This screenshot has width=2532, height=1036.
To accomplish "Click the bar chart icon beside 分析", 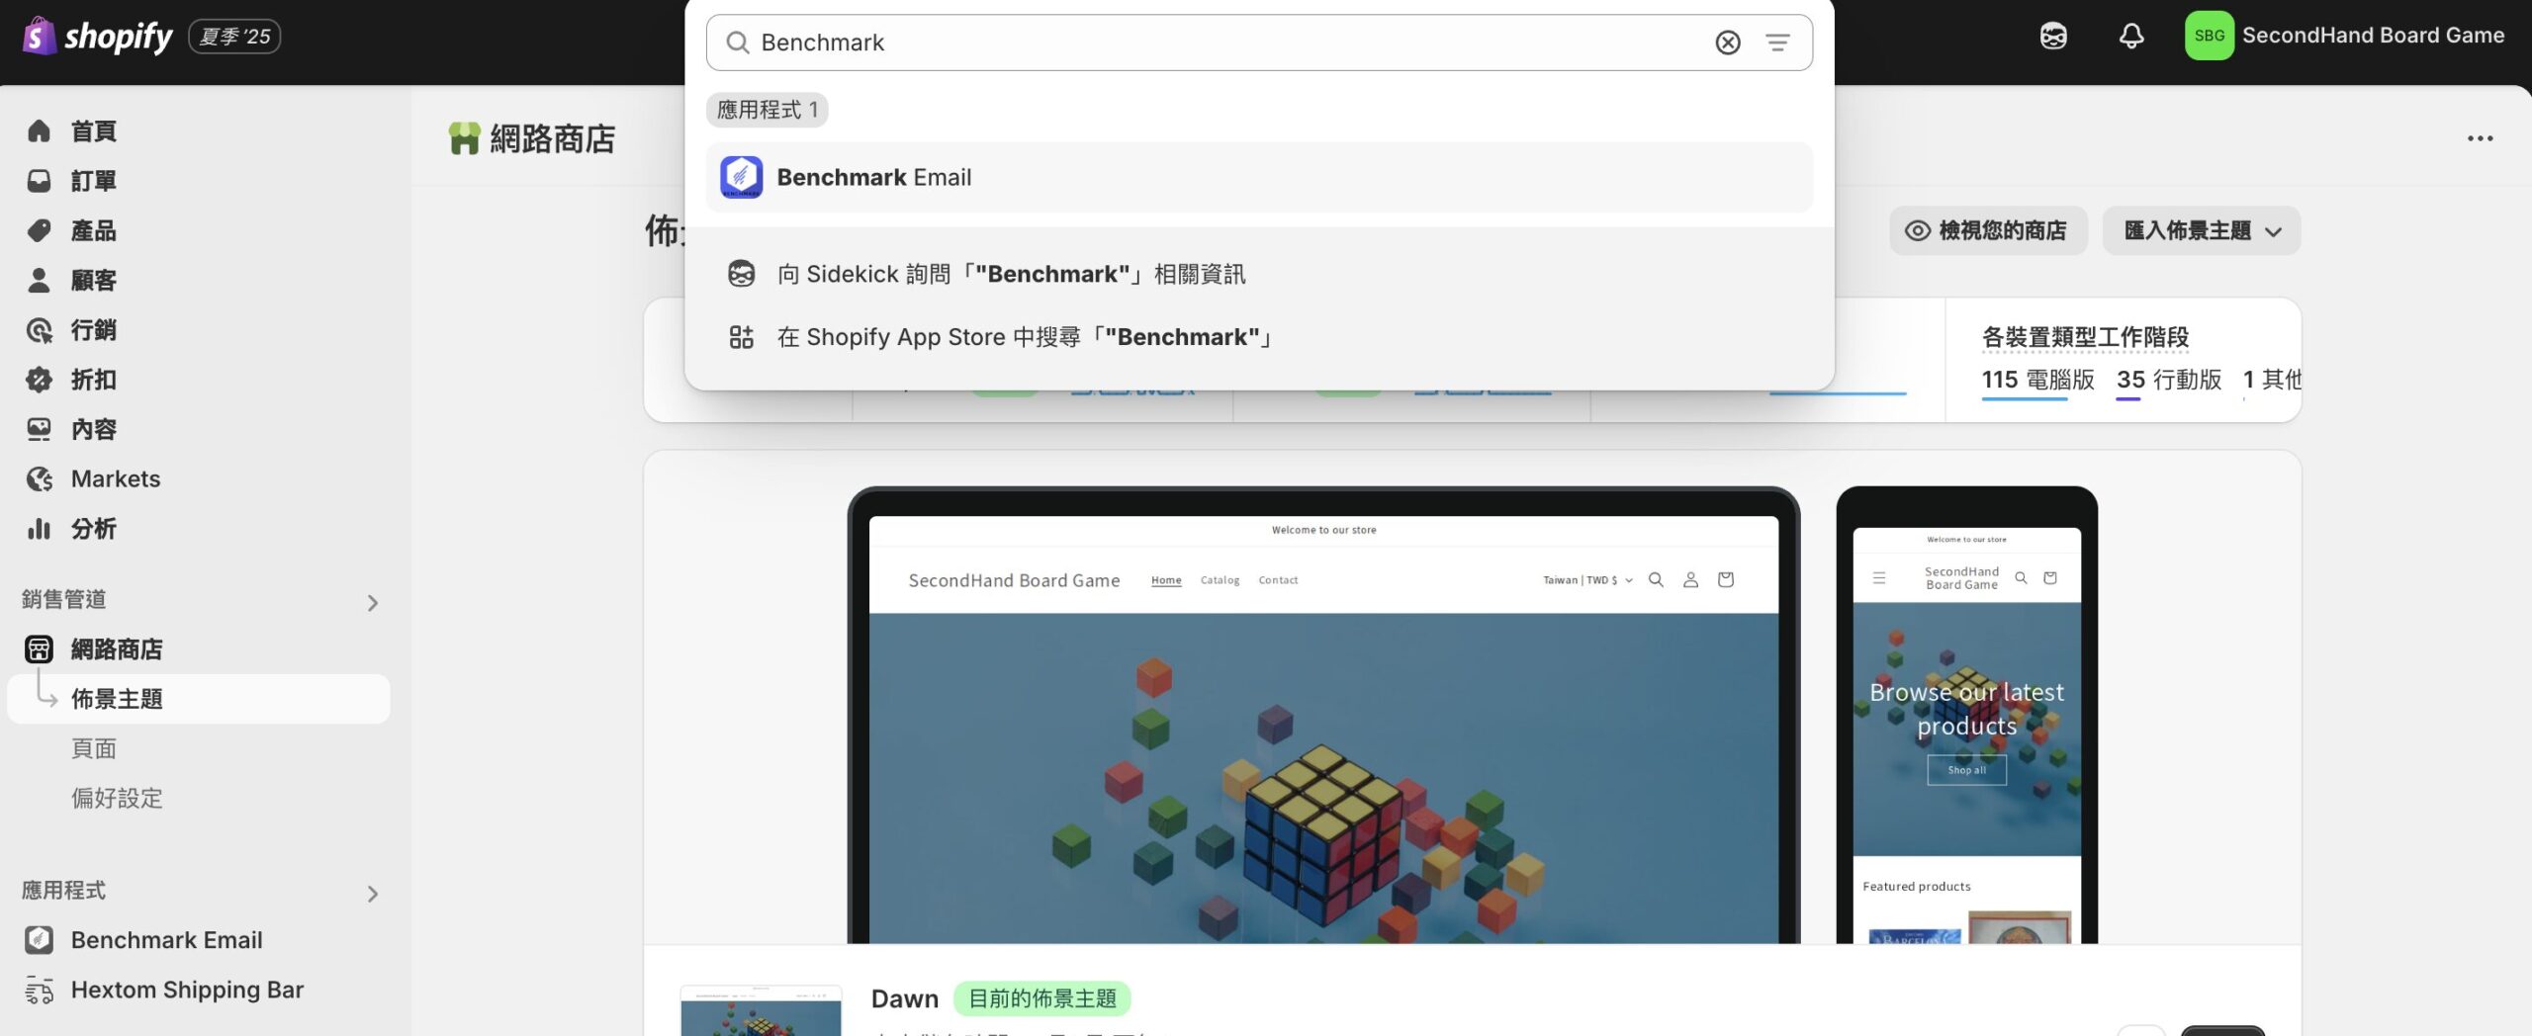I will (x=39, y=529).
